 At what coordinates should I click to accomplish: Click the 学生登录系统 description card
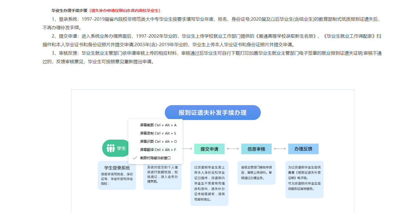tap(117, 175)
